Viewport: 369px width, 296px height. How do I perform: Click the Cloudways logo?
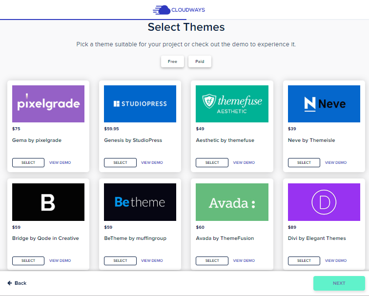(x=179, y=10)
